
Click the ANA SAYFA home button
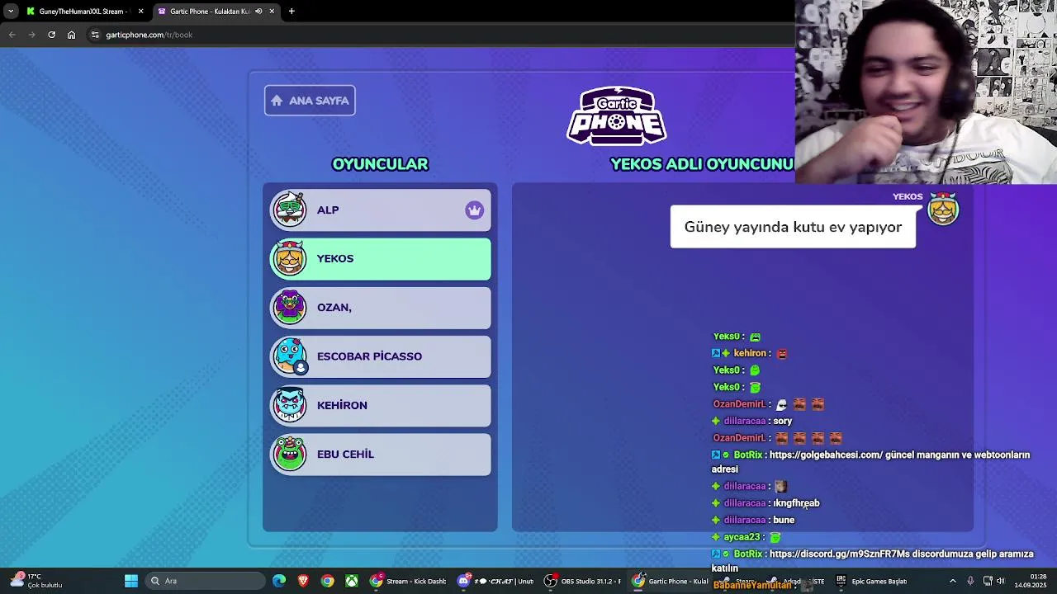(x=310, y=101)
